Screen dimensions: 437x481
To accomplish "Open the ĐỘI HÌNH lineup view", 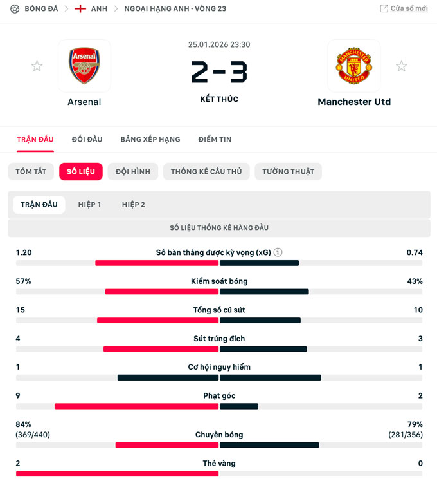I will [133, 171].
